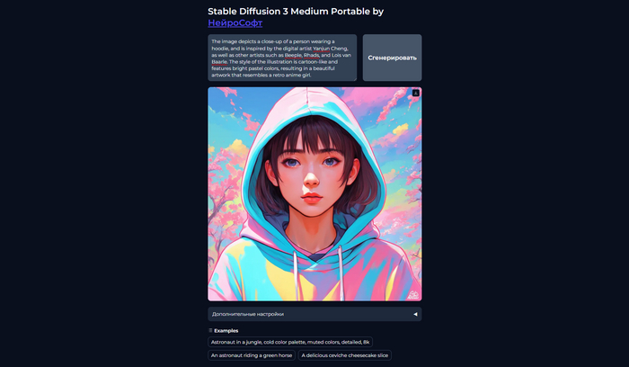Click the hoodie drawstrings in the image
The width and height of the screenshot is (629, 367).
318,273
